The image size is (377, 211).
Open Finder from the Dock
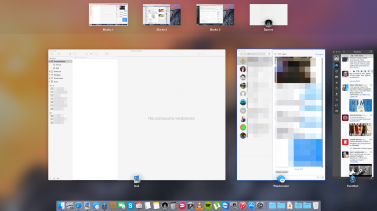point(61,205)
